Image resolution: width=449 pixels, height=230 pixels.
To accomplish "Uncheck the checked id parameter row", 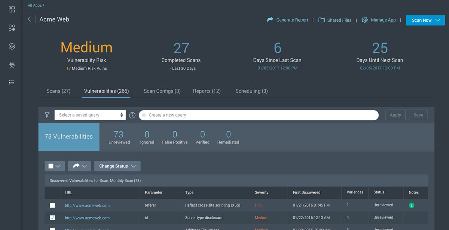I will pyautogui.click(x=52, y=218).
